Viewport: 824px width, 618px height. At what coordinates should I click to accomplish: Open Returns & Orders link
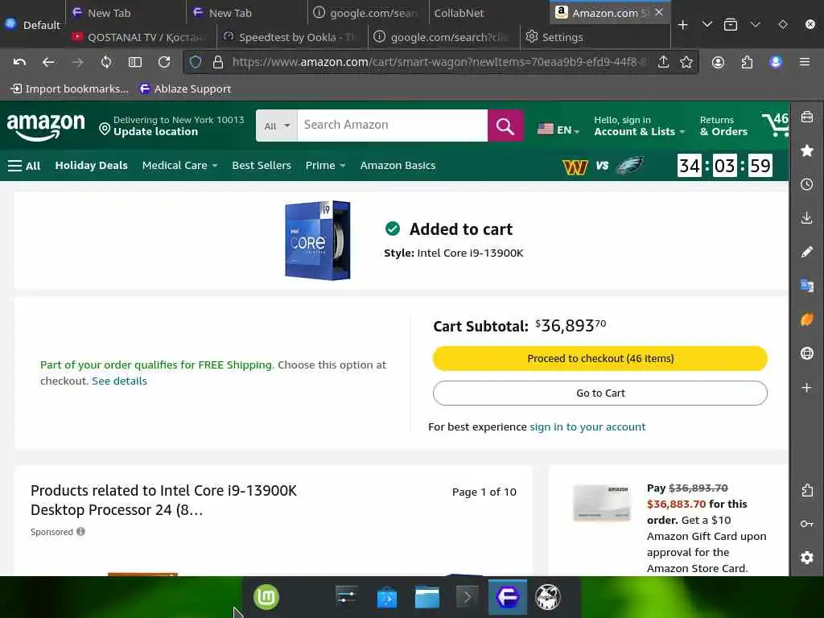723,126
